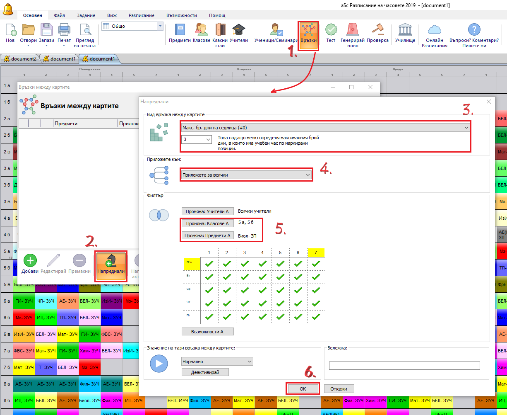Switch to the document2 tab

tap(20, 59)
